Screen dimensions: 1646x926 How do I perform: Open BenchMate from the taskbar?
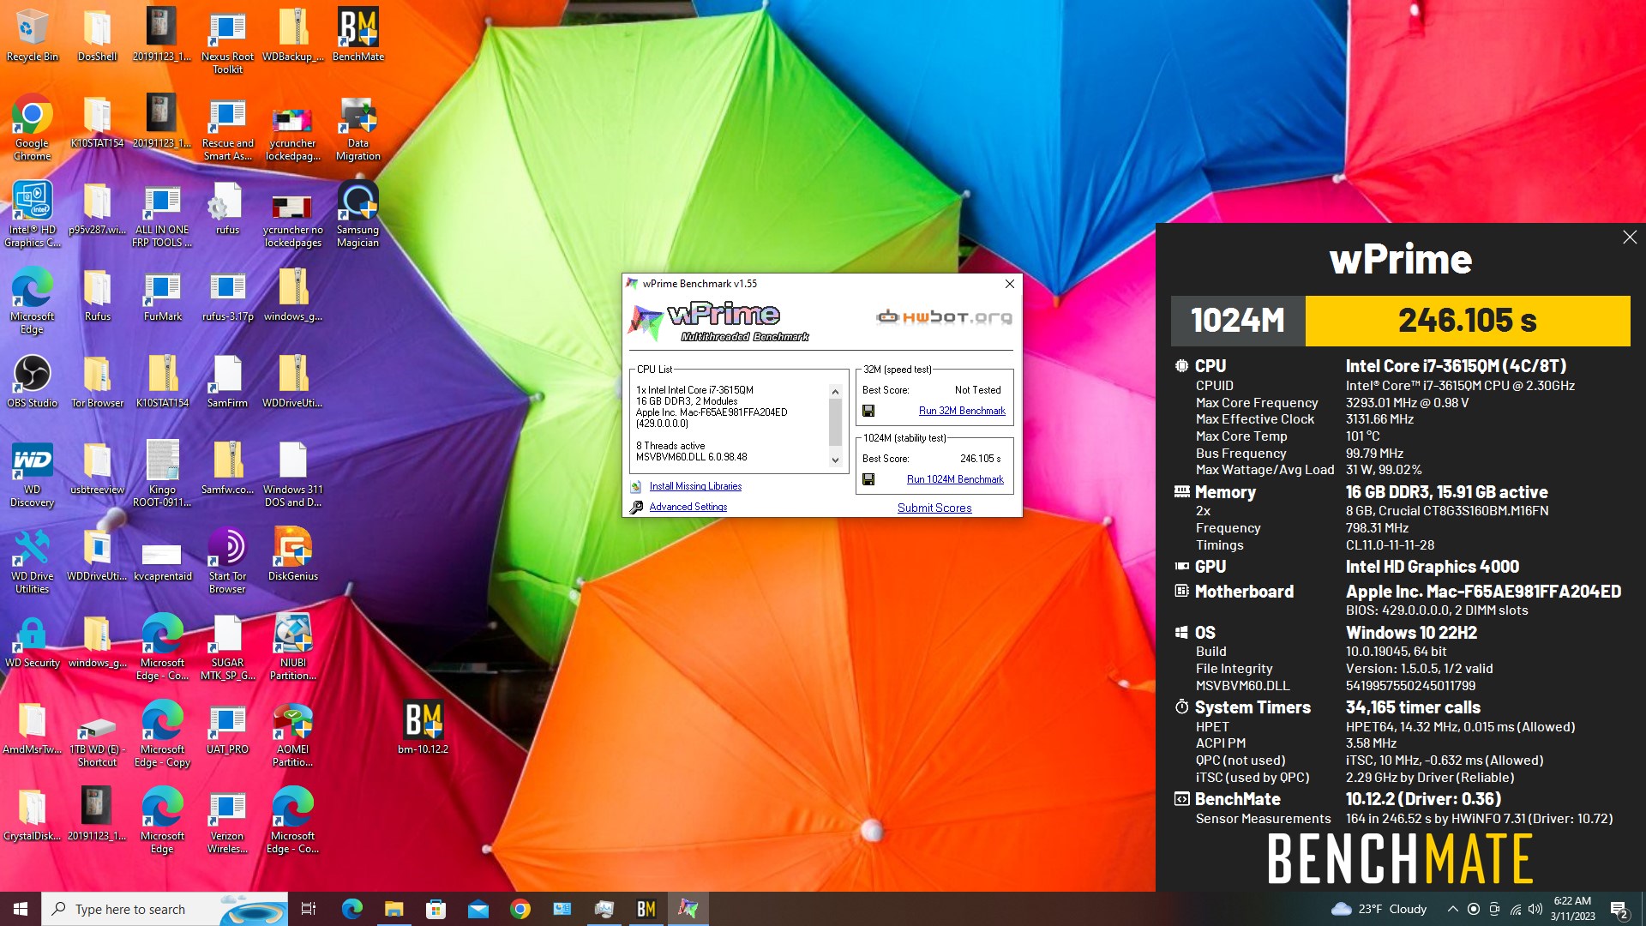pyautogui.click(x=646, y=909)
